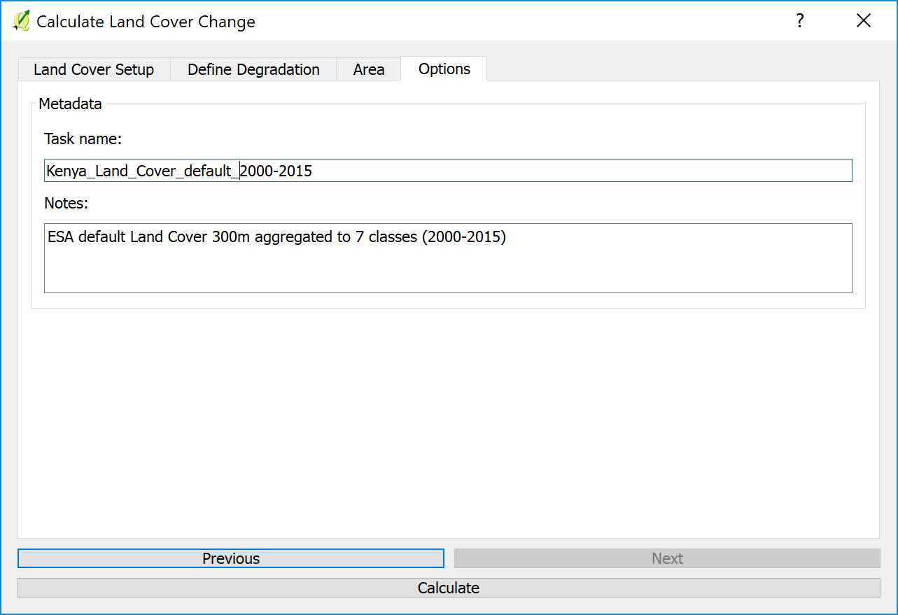Click inside the Task name input field
Screen dimensions: 898x615
click(x=560, y=171)
